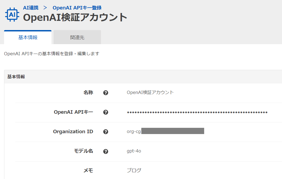The width and height of the screenshot is (282, 179).
Task: Click the description text about OpenAI APIキーの基本情報
Action: (x=52, y=54)
